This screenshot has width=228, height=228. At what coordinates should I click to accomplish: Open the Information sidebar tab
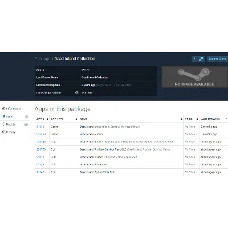click(x=12, y=109)
